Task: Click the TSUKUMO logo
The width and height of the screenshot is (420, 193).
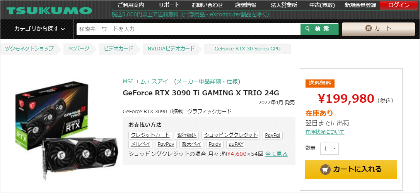Action: pos(49,11)
